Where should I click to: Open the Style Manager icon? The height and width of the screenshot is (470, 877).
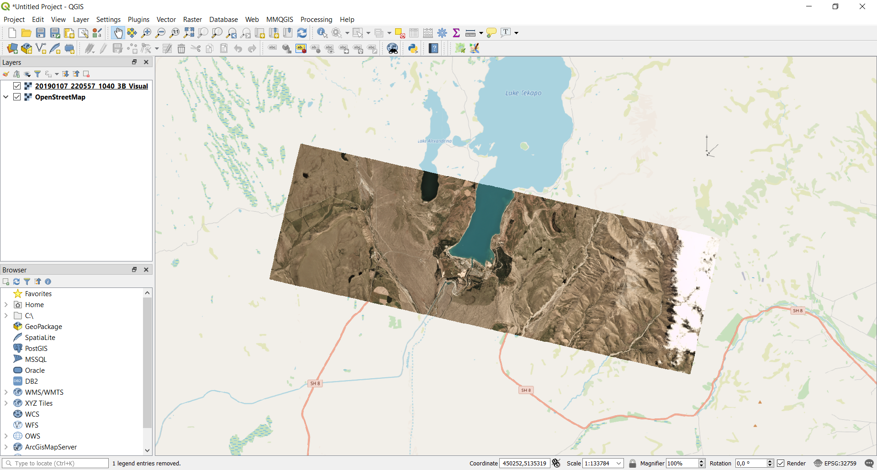(97, 33)
